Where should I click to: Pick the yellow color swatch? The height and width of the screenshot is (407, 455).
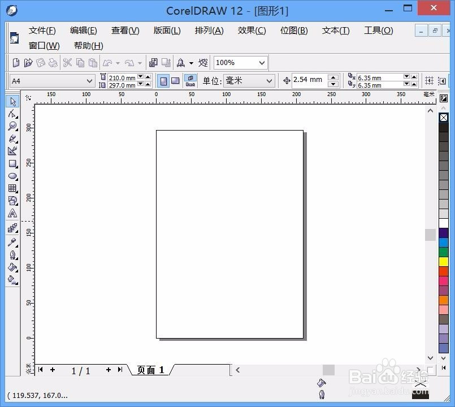[x=444, y=262]
